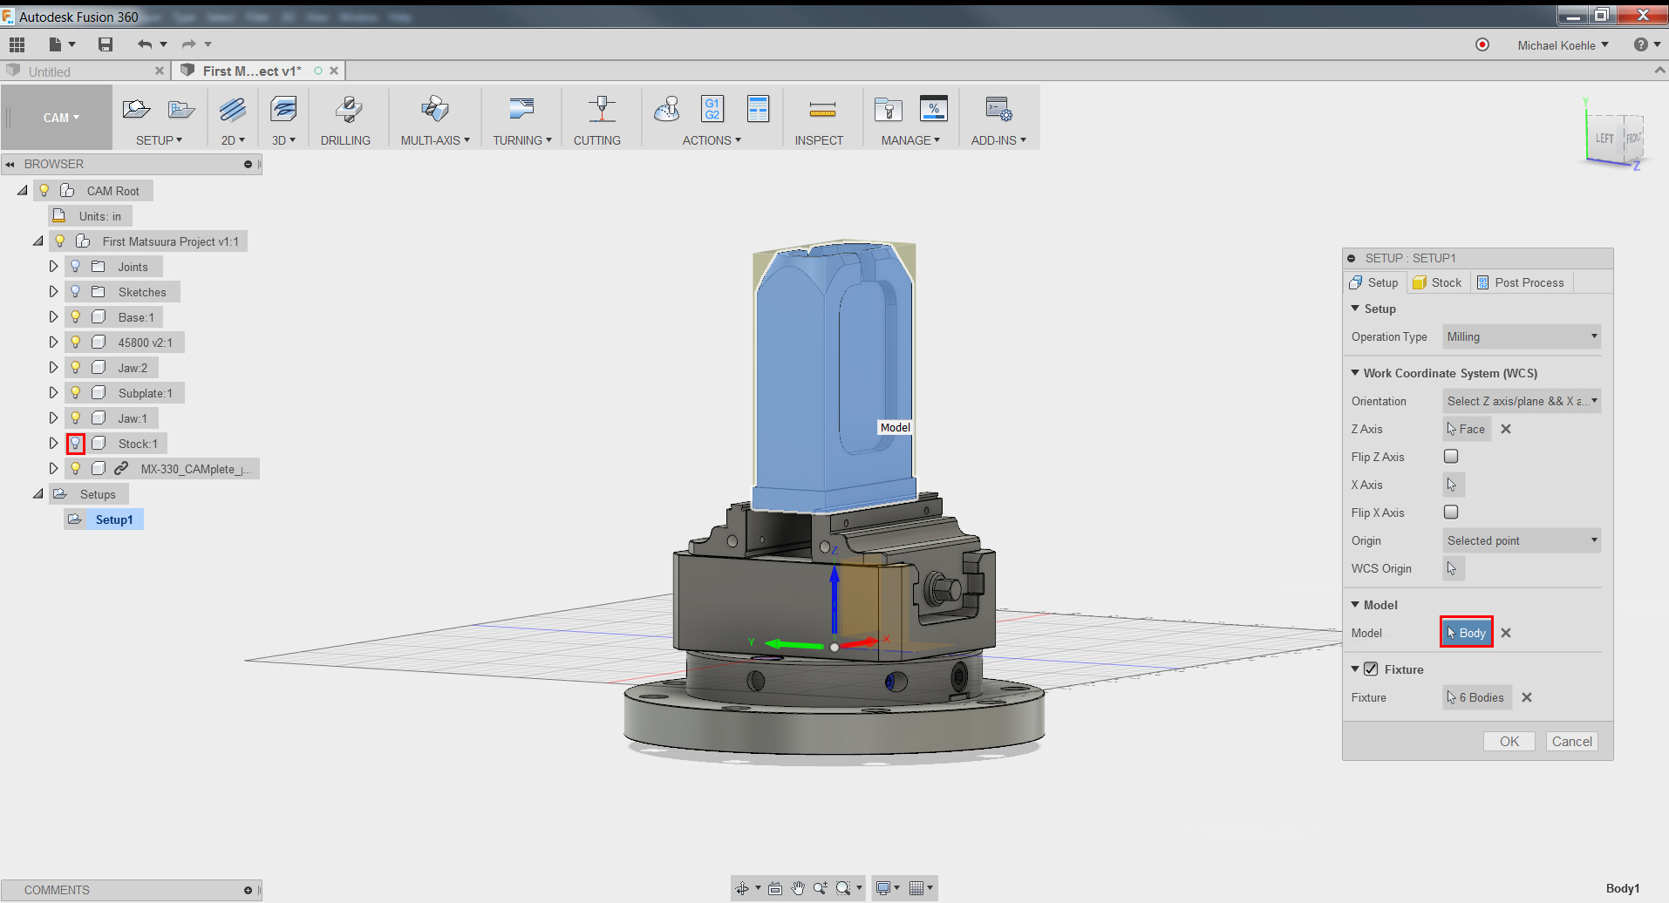Click the Pan hand navigation icon
Image resolution: width=1669 pixels, height=903 pixels.
(798, 888)
